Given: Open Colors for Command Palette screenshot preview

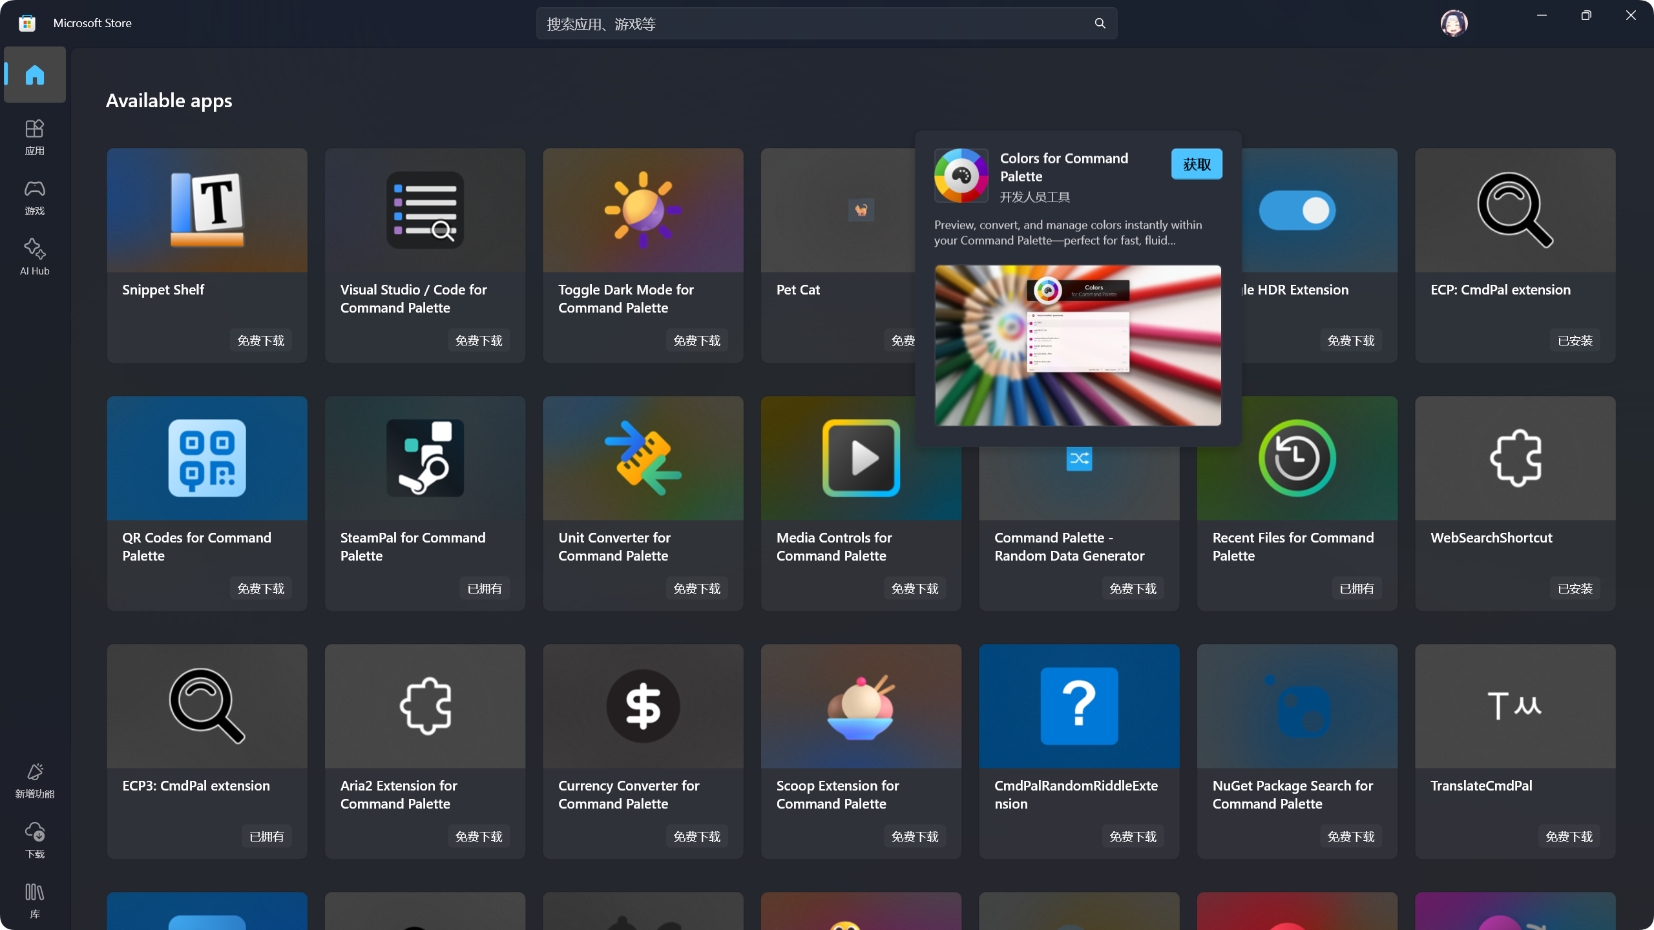Looking at the screenshot, I should point(1078,346).
